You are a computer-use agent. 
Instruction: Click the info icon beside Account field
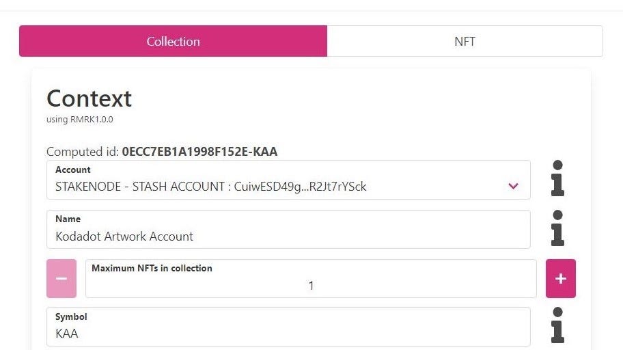pos(557,178)
